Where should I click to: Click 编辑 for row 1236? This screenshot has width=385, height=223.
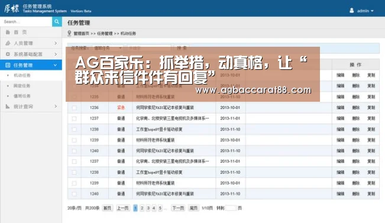pos(340,108)
